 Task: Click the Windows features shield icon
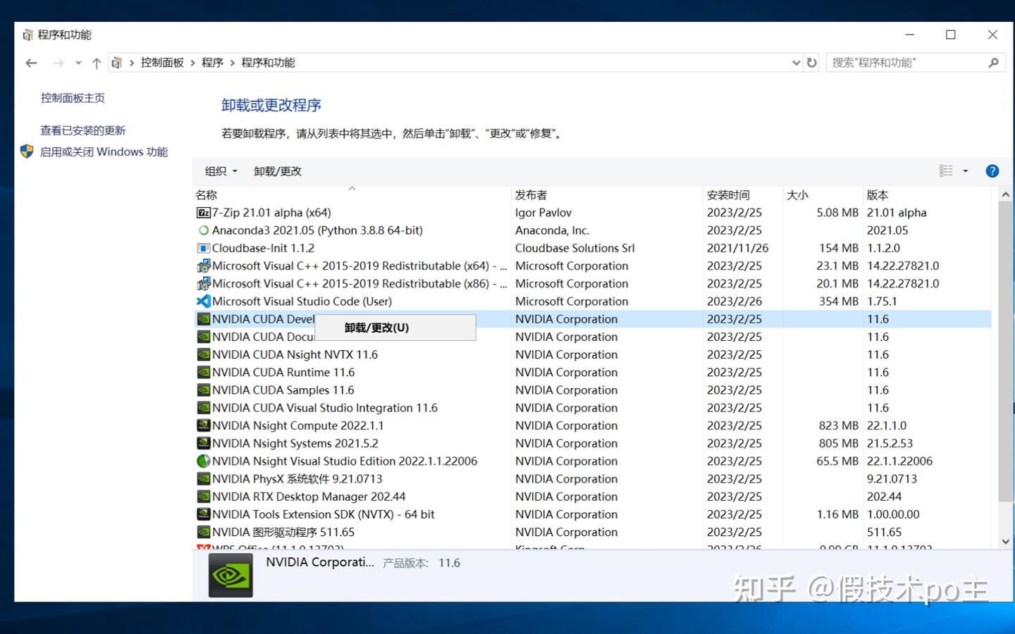click(x=27, y=151)
